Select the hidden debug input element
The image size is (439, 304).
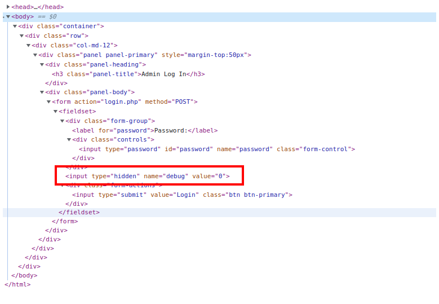point(147,176)
